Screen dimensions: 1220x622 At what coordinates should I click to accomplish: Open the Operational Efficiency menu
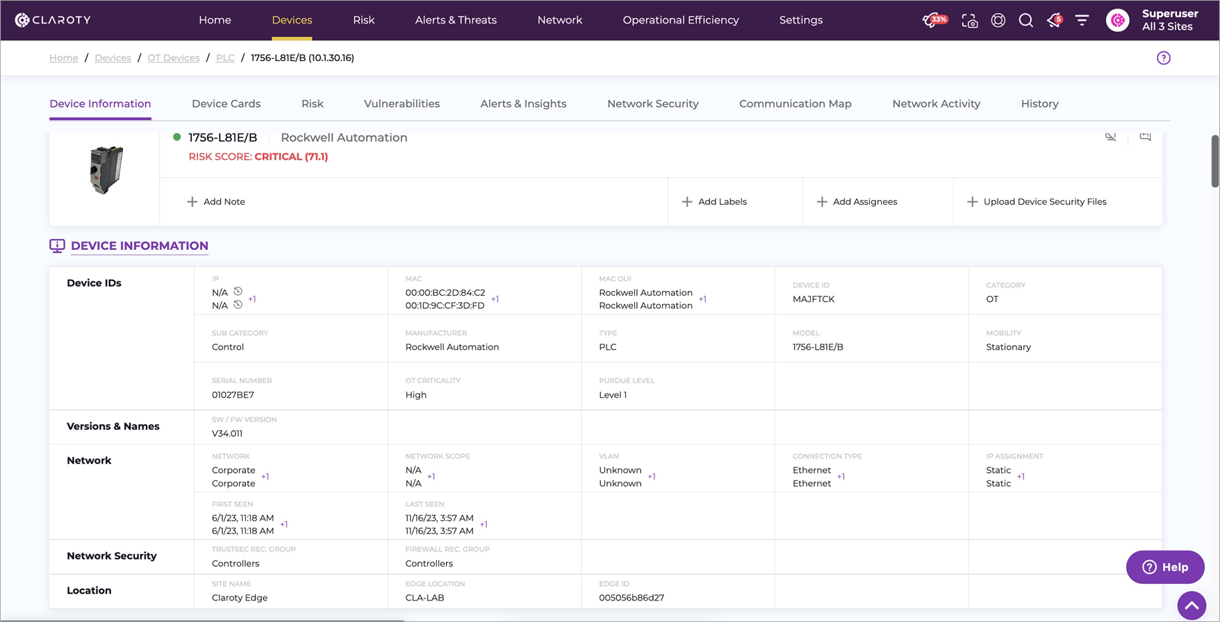coord(681,20)
